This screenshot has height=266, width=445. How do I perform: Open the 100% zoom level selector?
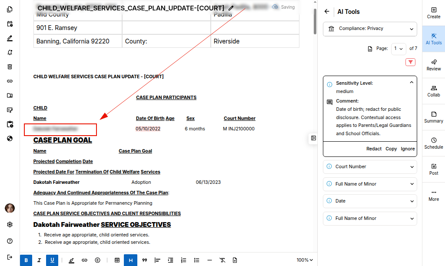point(305,260)
